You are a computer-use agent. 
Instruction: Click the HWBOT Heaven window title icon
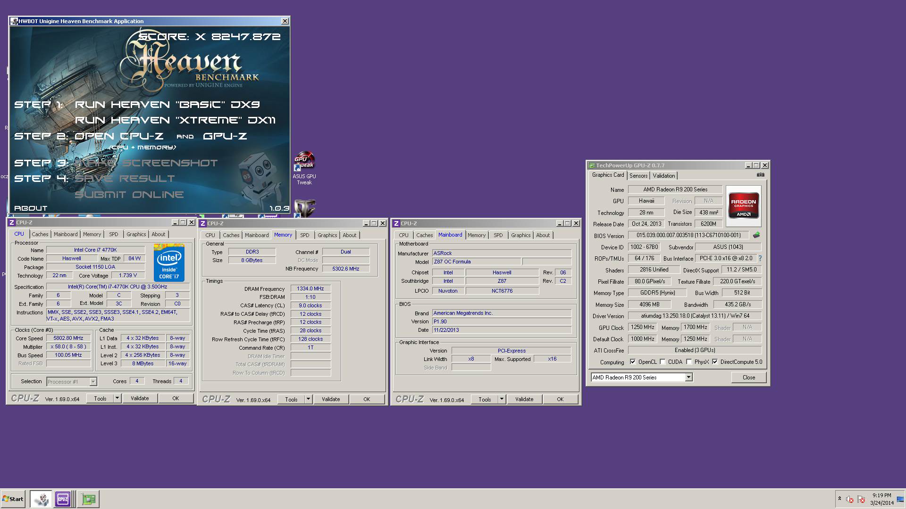tap(14, 21)
